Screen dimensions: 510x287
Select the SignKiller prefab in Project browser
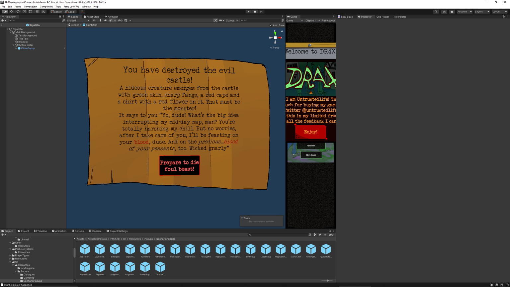point(100,268)
